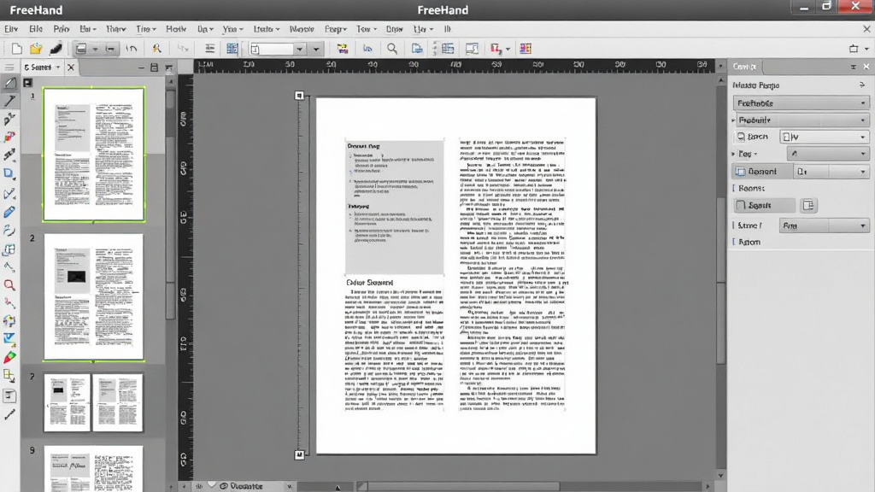Click the New Document icon in the toolbar
Image resolution: width=875 pixels, height=492 pixels.
[17, 49]
